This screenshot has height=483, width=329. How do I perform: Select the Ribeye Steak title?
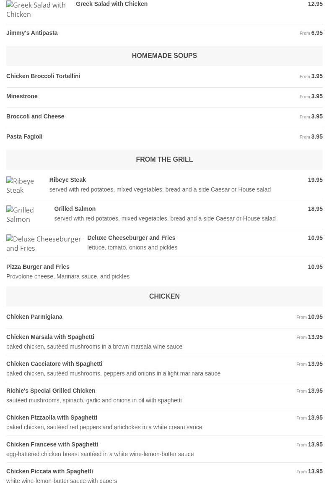coord(67,180)
